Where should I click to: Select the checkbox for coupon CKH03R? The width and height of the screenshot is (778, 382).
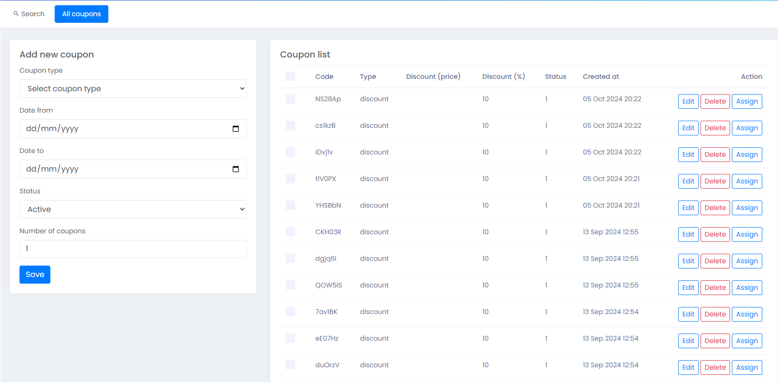(x=290, y=232)
